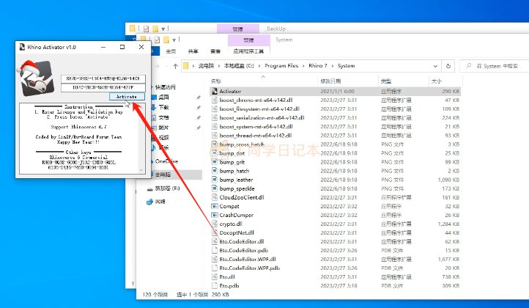Click the Activate button in Rhino Activator

(x=127, y=96)
